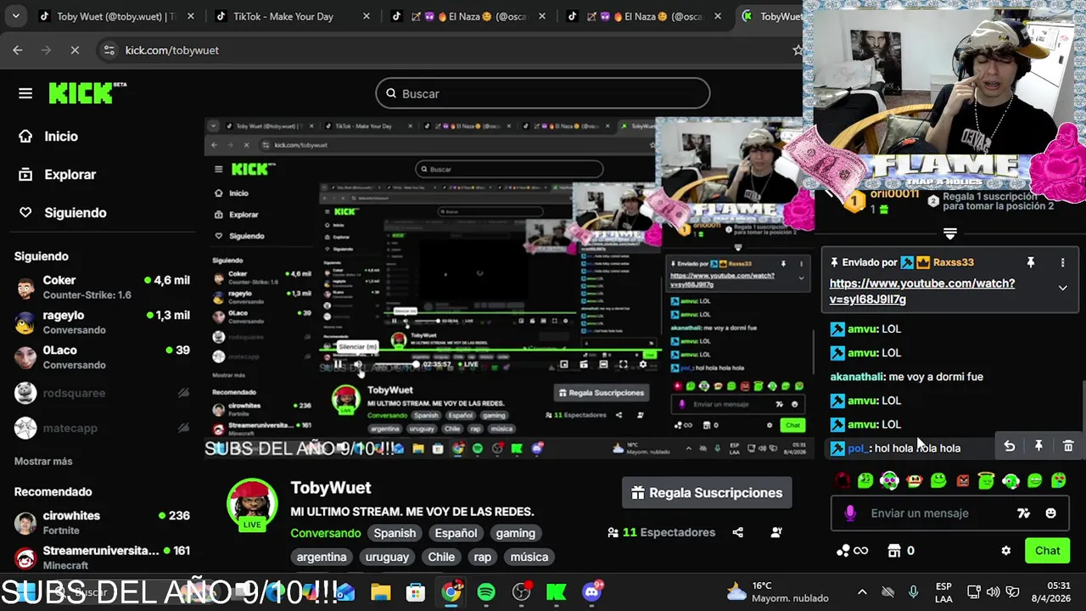Close the TikTok - Make Your Day tab

366,16
